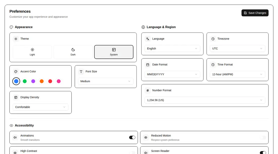Image resolution: width=278 pixels, height=154 pixels.
Task: Open the Timezone UTC dropdown
Action: point(237,48)
